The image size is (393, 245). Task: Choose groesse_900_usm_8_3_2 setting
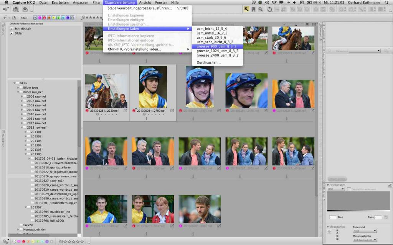(x=217, y=46)
